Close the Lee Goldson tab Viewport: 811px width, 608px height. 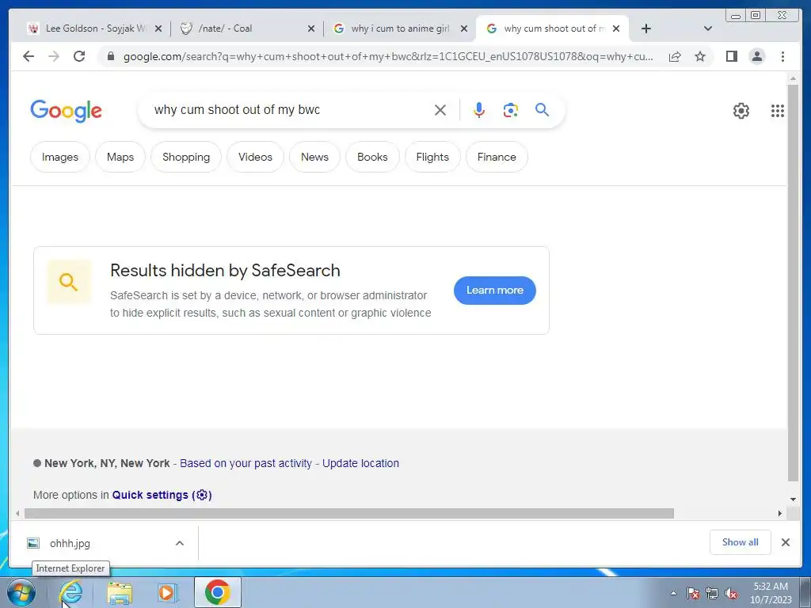coord(158,29)
